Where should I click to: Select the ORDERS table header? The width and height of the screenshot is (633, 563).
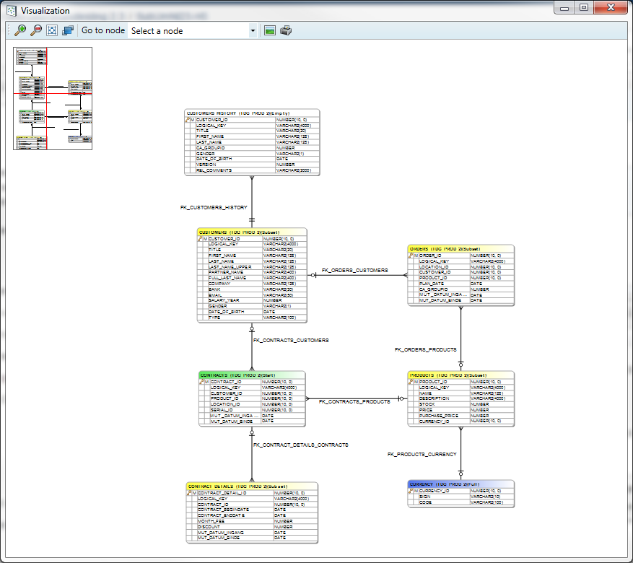tap(460, 249)
